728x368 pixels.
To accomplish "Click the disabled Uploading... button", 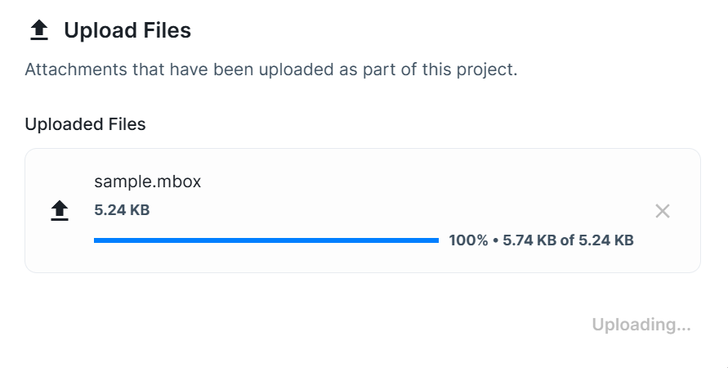I will point(641,325).
